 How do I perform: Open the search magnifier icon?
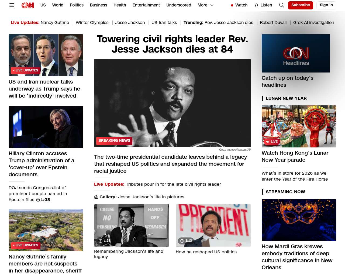coord(281,5)
